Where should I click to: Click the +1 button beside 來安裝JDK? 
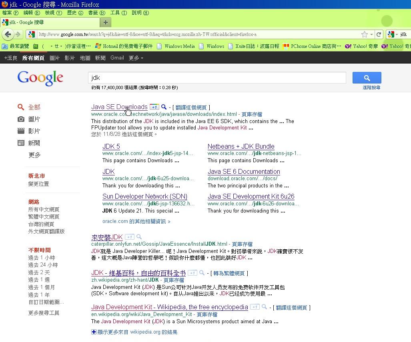click(x=130, y=237)
